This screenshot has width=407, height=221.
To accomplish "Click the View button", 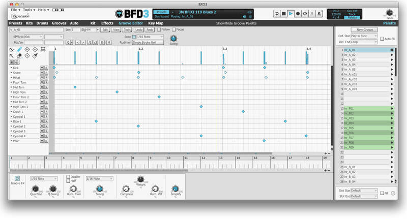I will coord(116,30).
